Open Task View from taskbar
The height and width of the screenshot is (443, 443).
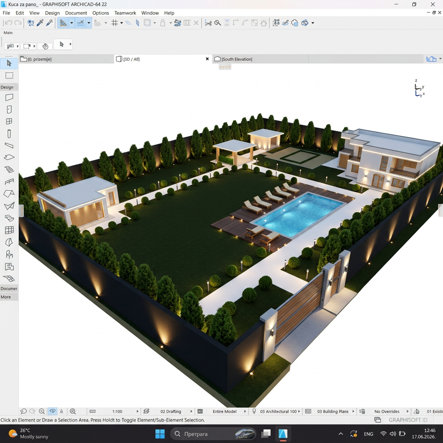click(x=266, y=433)
